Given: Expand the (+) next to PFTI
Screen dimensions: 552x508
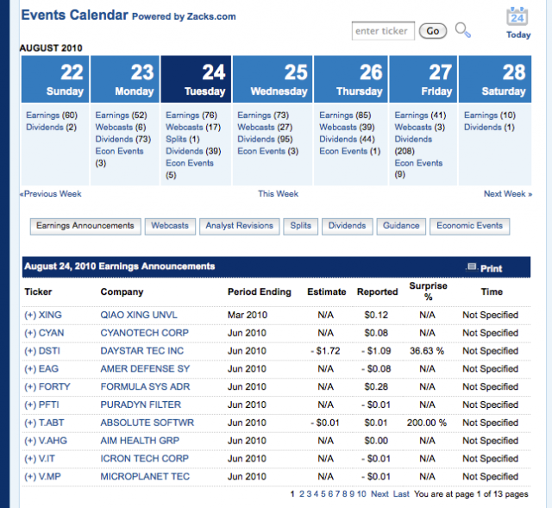Looking at the screenshot, I should (30, 405).
